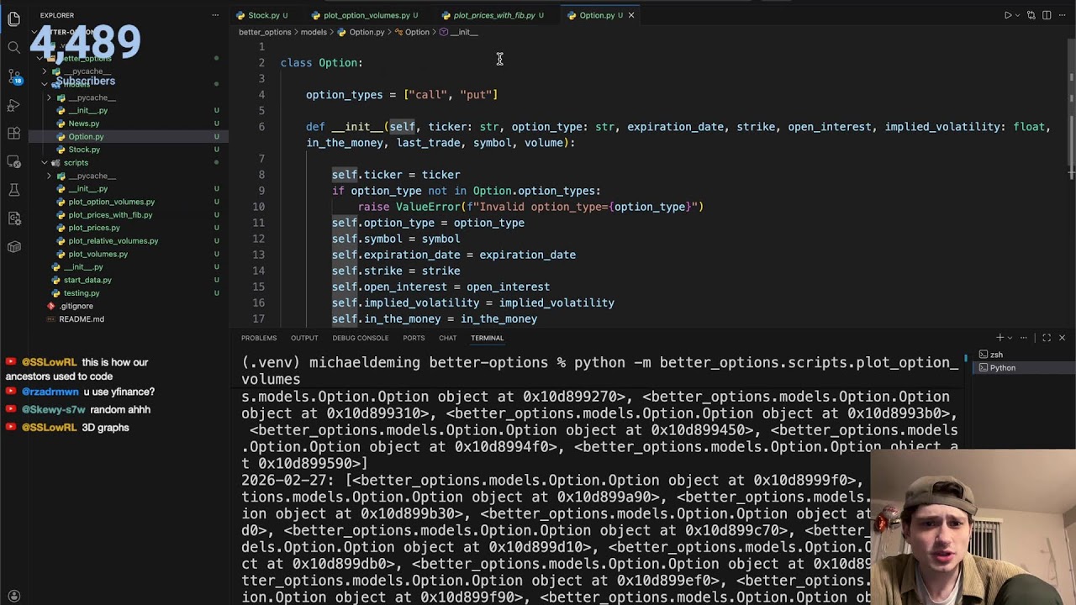Close the terminal panel
This screenshot has width=1076, height=605.
[x=1062, y=338]
